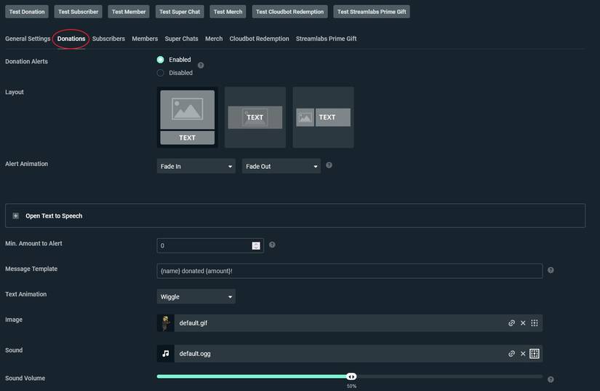Click the help icon for Sound Volume
The height and width of the screenshot is (391, 600).
[551, 379]
